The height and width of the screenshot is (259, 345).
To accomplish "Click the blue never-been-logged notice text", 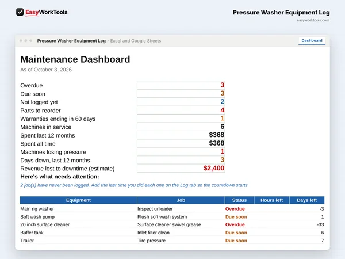I will 135,185.
